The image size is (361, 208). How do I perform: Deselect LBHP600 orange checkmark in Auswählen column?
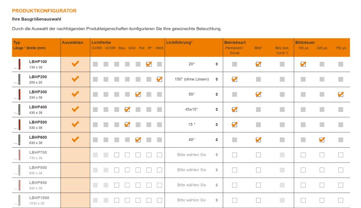click(x=75, y=139)
